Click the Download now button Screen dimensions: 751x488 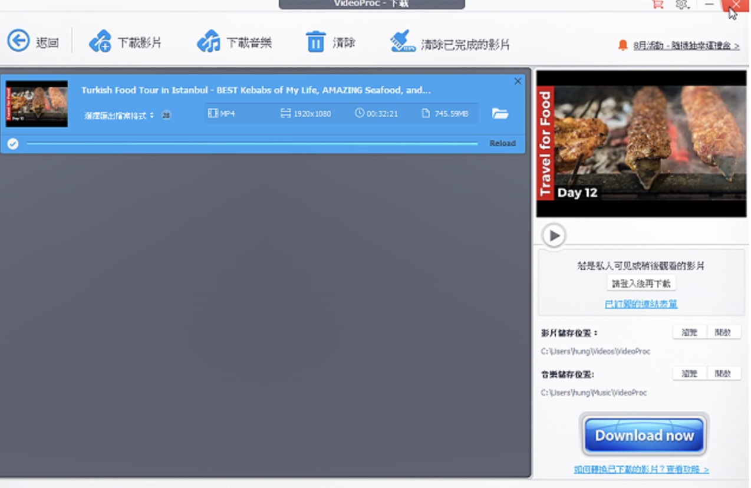(x=644, y=436)
